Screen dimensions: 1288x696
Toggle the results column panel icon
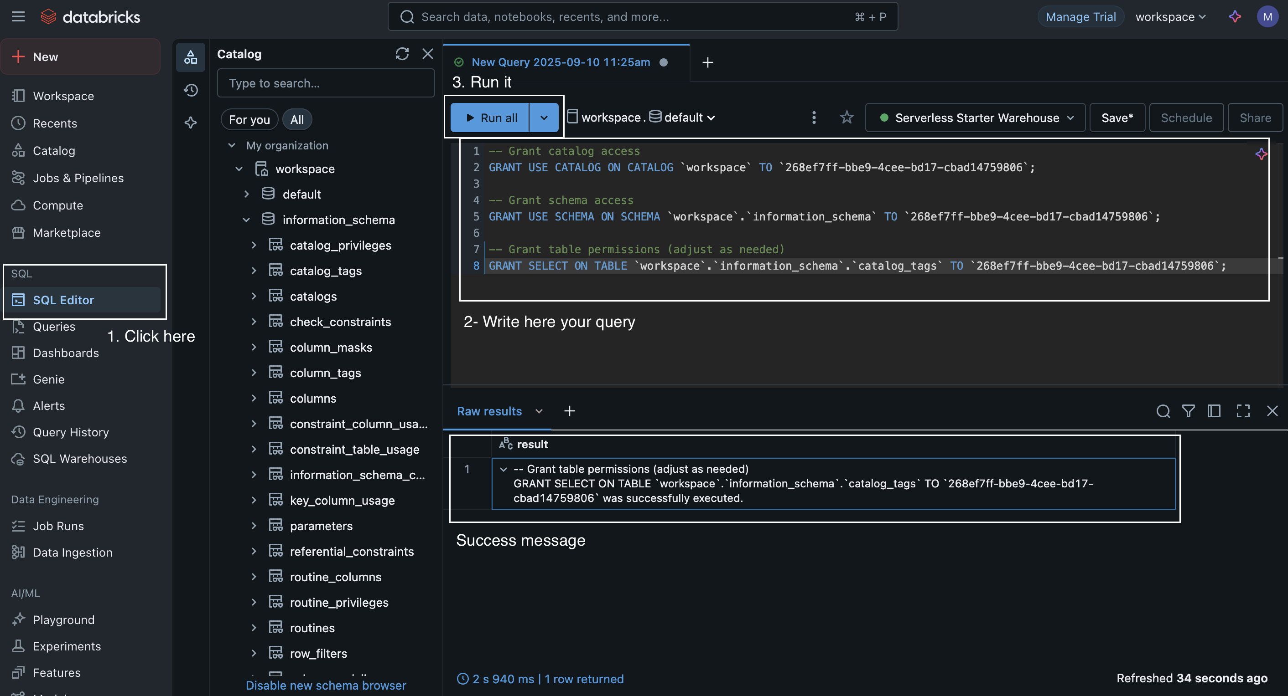(x=1214, y=411)
